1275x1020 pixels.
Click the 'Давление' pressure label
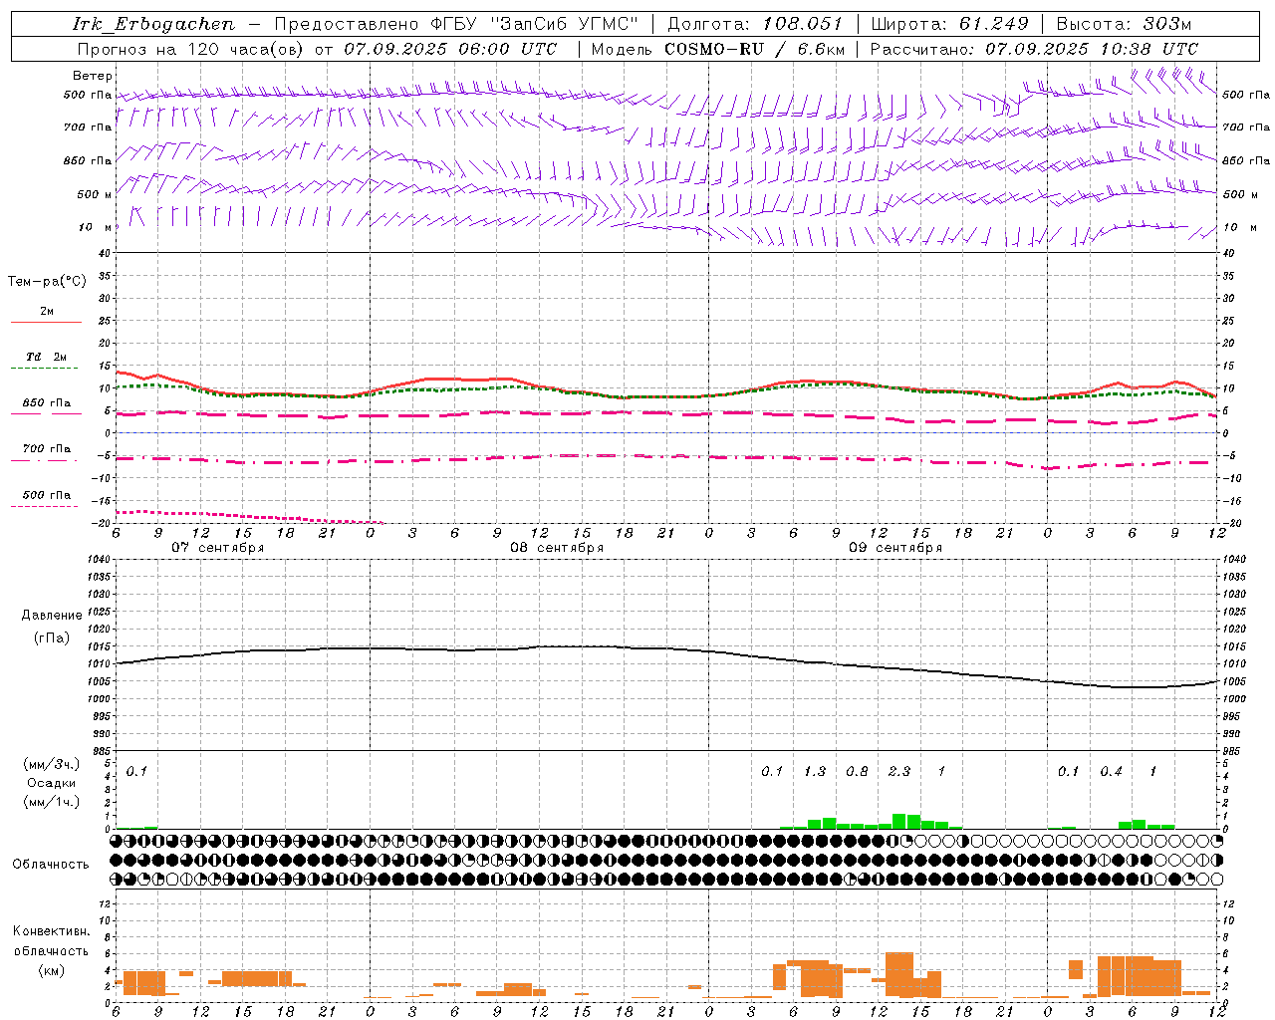(52, 616)
